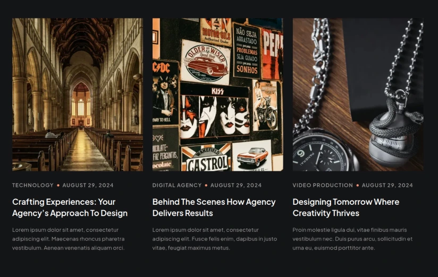Open the pocket watch blog thumbnail
Viewport: 438px width, 277px height.
[358, 94]
